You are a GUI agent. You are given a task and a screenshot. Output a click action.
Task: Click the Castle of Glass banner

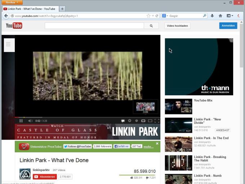(x=87, y=132)
